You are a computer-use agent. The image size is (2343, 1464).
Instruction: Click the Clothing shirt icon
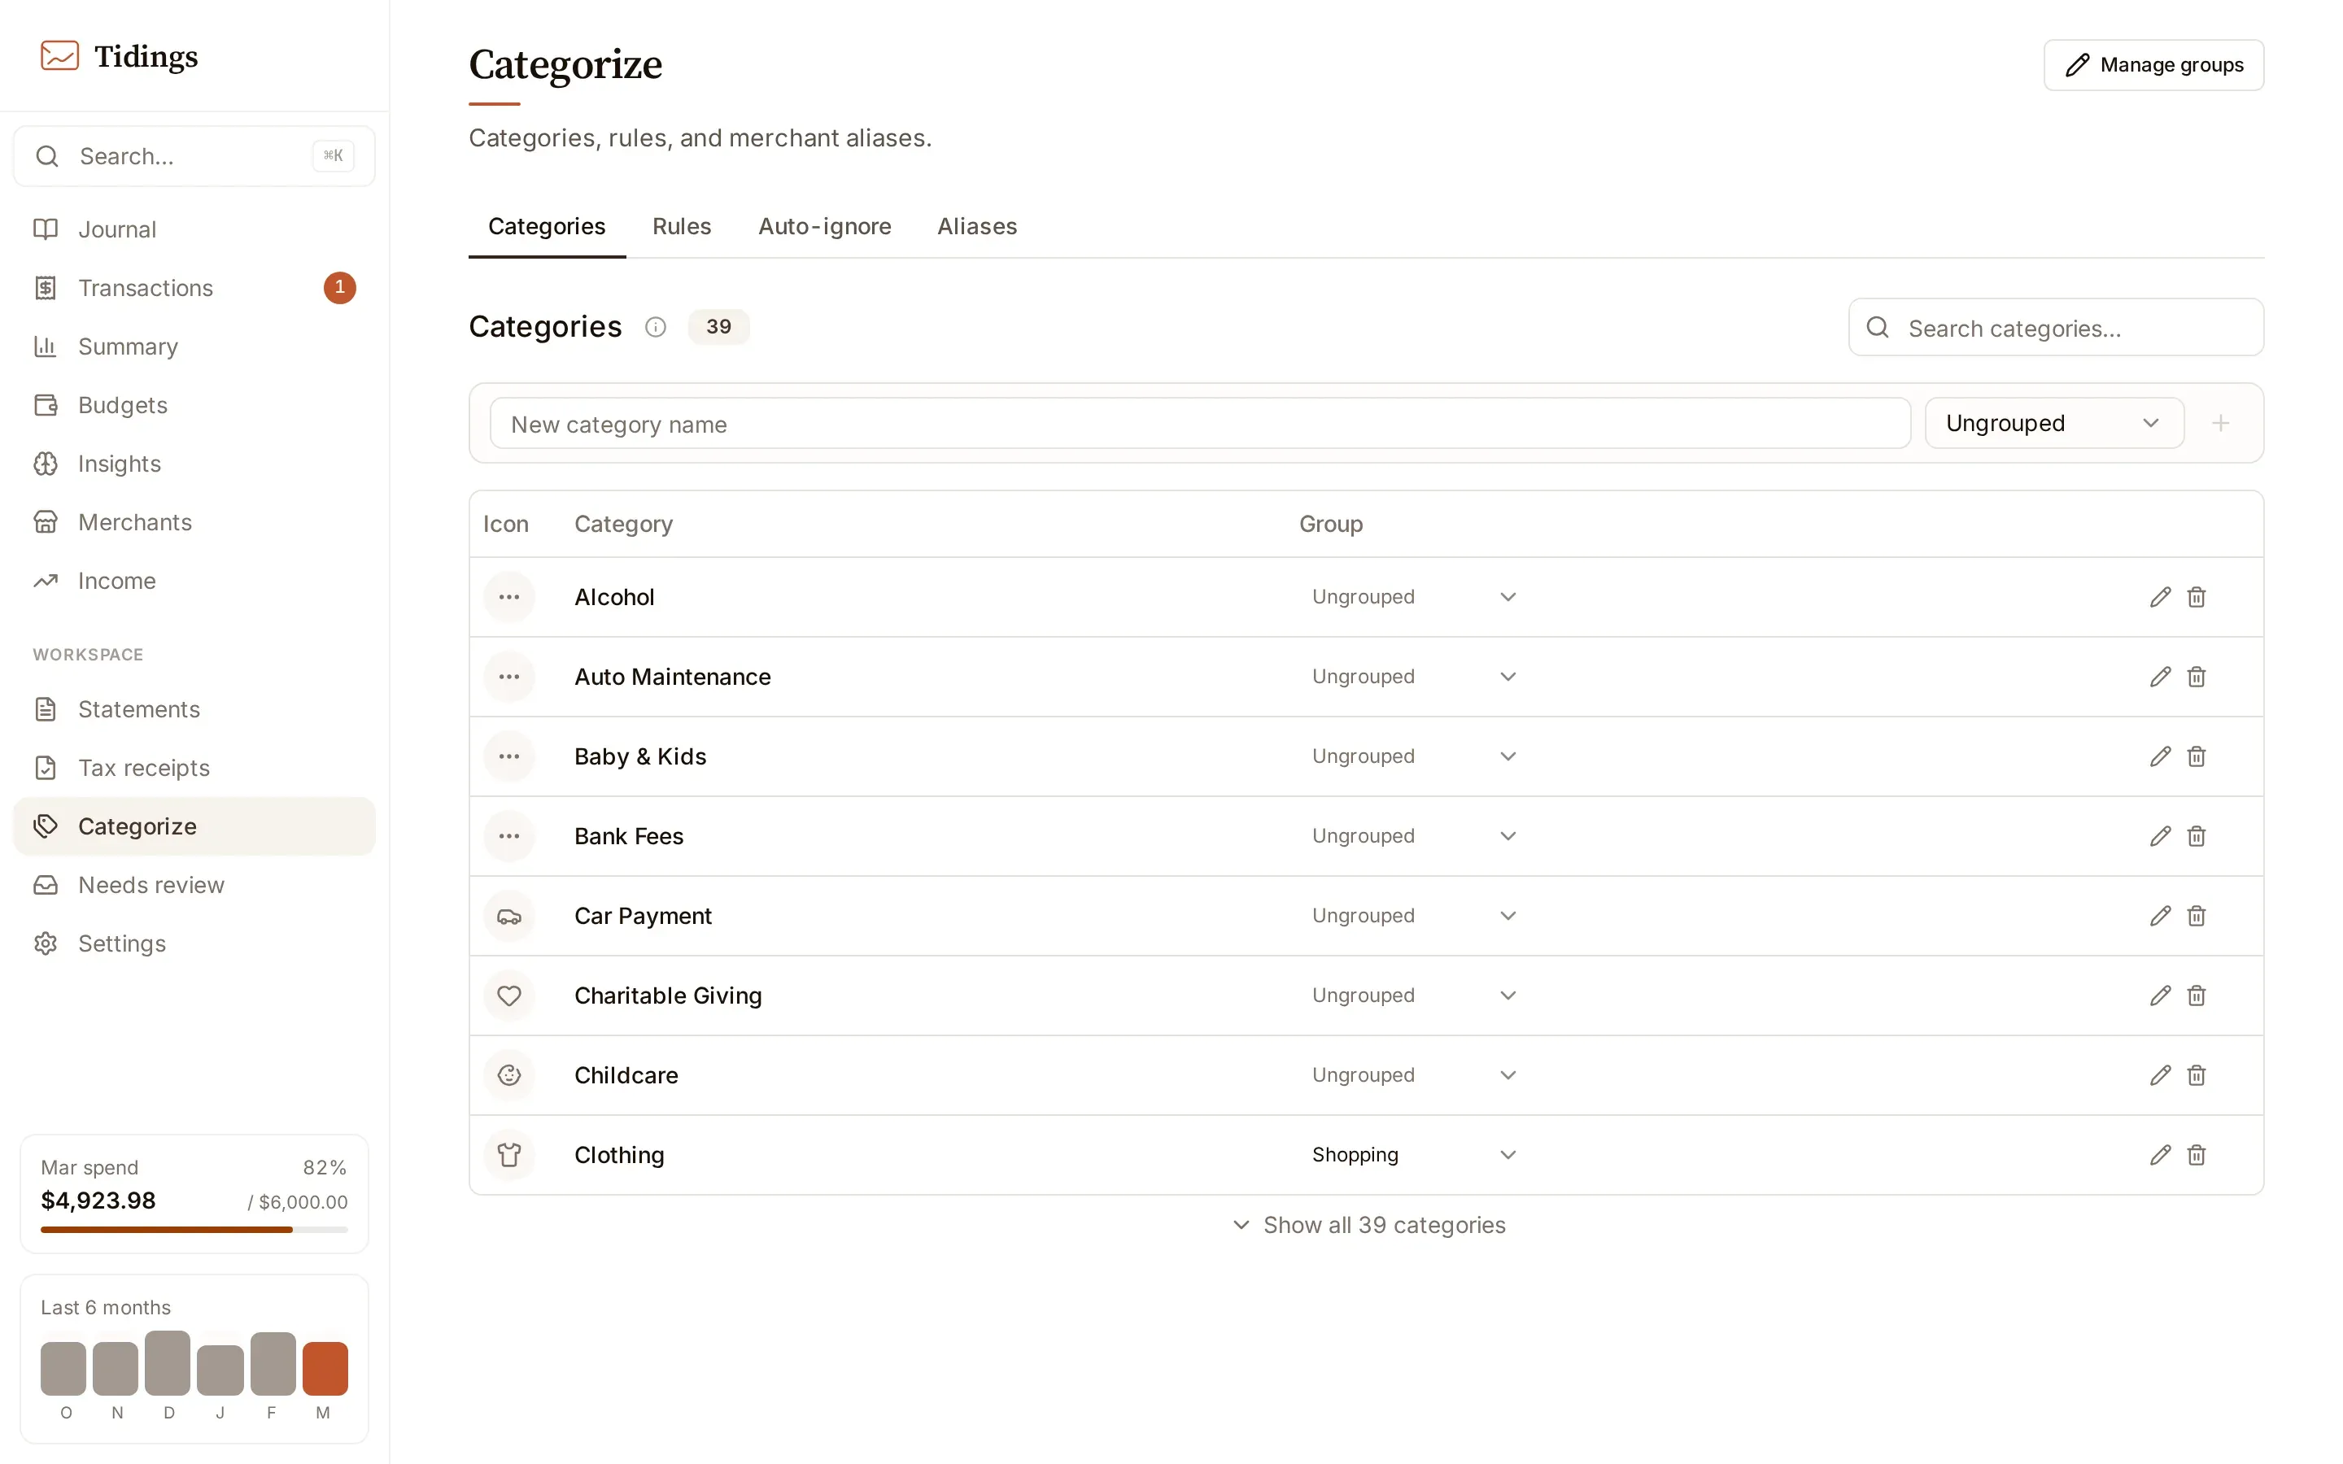pyautogui.click(x=509, y=1155)
